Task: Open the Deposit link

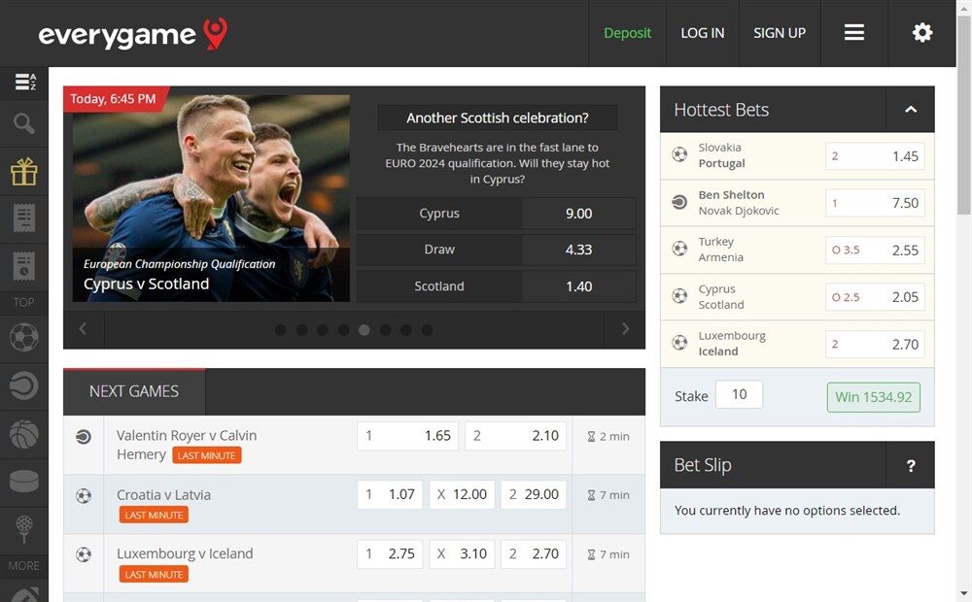Action: [627, 33]
